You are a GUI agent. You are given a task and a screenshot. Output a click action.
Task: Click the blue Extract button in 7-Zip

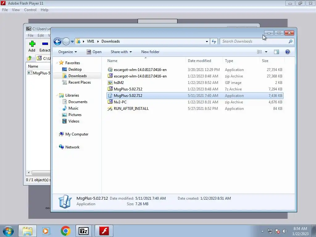tap(45, 46)
